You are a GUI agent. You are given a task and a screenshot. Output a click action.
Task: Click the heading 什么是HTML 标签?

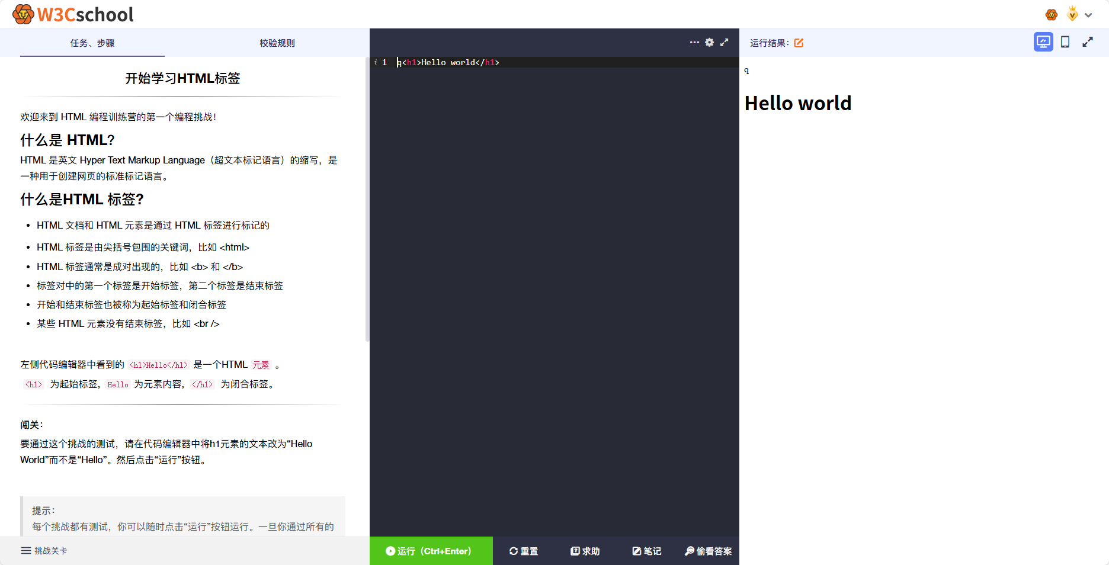pyautogui.click(x=82, y=199)
